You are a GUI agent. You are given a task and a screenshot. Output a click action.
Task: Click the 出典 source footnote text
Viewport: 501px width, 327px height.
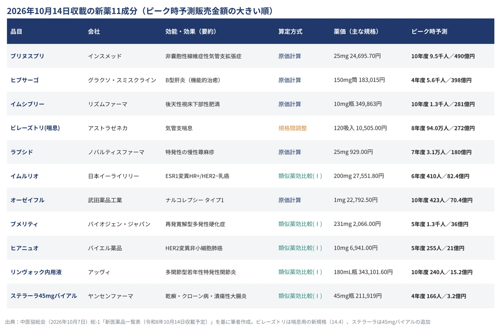(x=218, y=322)
